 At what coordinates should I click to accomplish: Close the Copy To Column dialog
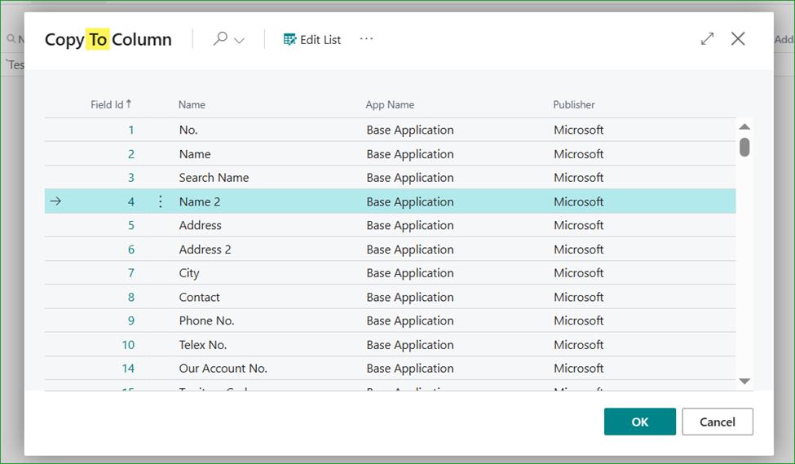click(738, 38)
